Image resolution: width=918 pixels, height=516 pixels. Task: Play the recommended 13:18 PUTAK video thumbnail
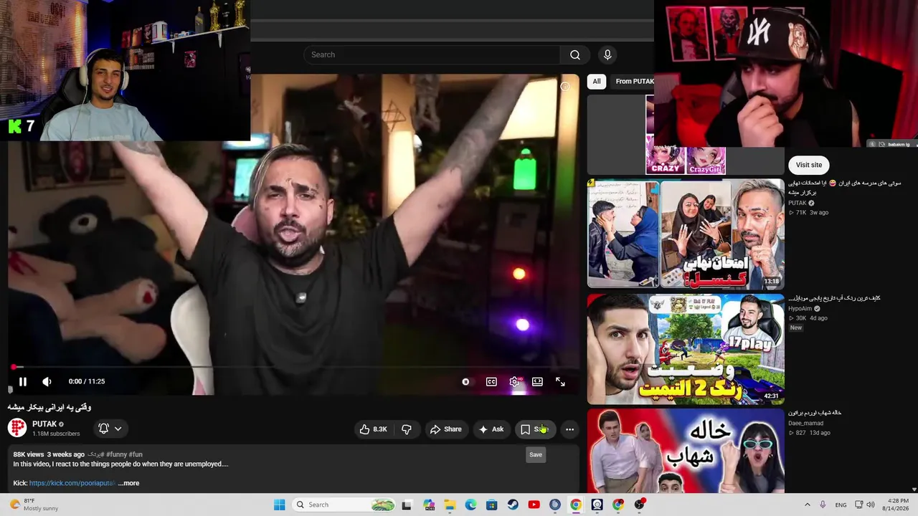pyautogui.click(x=686, y=234)
